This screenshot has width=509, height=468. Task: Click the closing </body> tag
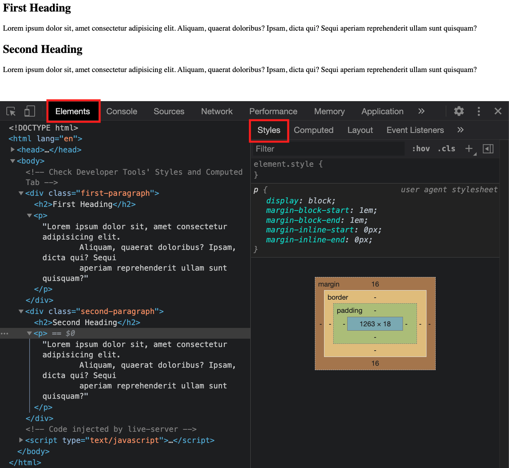[x=33, y=451]
